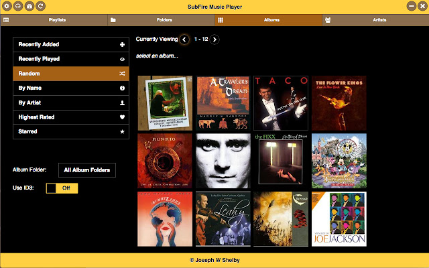Click the people icon on Artists tab
Screen dimensions: 429x268
point(328,20)
